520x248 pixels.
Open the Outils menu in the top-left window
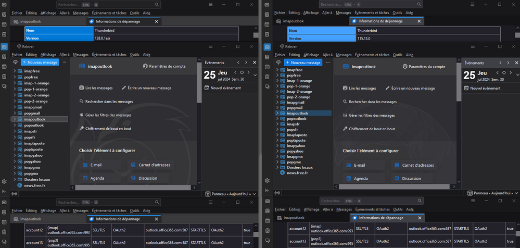tap(134, 13)
